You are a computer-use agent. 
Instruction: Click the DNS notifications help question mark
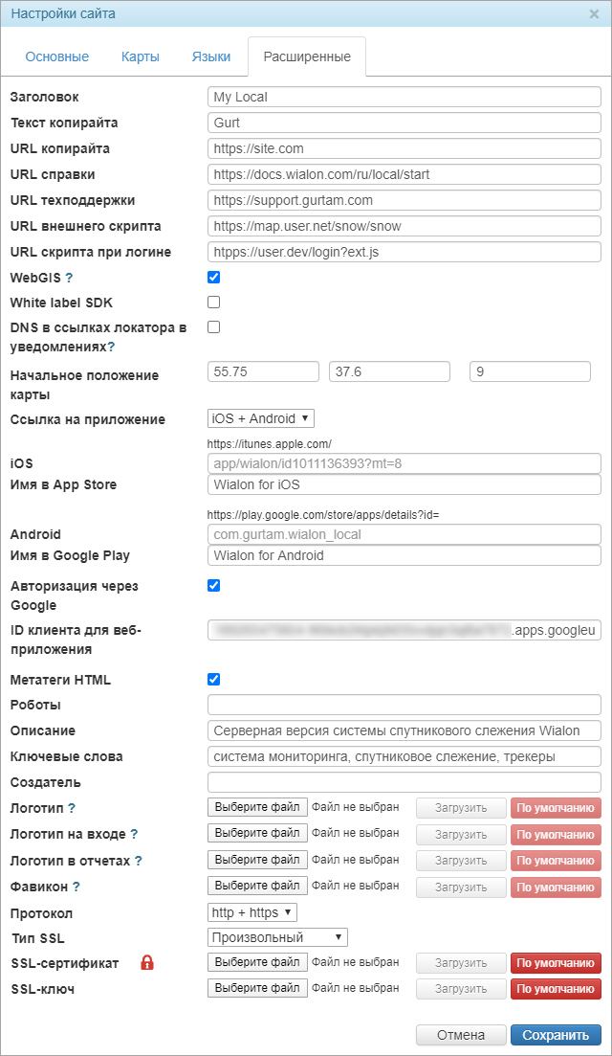(111, 347)
